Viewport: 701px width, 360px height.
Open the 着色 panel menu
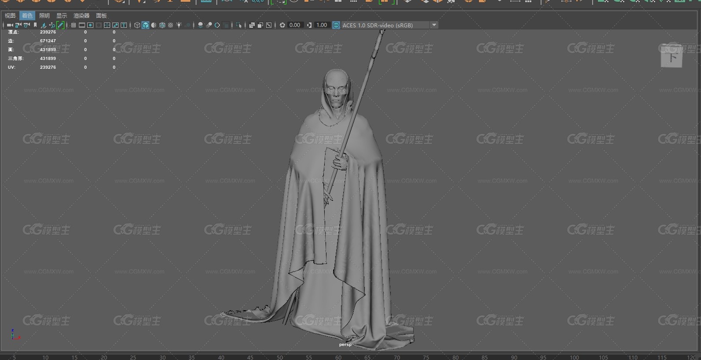[x=27, y=15]
